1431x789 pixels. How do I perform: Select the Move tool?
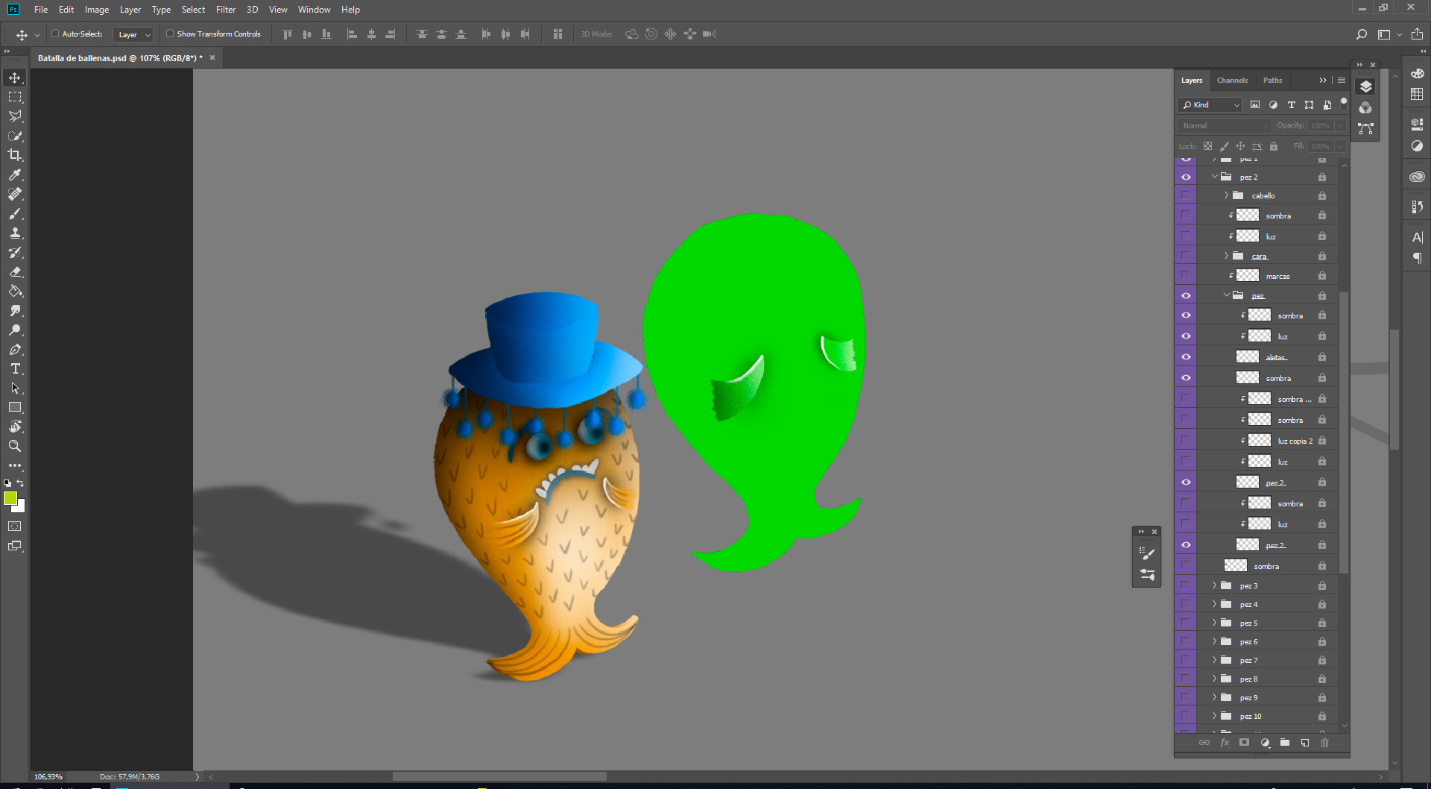coord(15,78)
